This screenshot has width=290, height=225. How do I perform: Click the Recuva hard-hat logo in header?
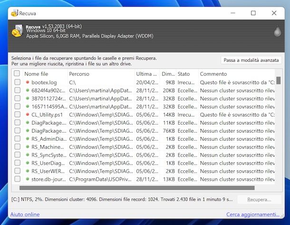(17, 31)
